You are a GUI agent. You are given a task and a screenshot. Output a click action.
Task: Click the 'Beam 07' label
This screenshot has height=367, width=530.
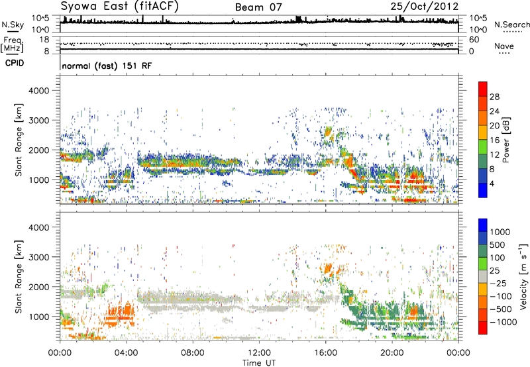pyautogui.click(x=258, y=7)
